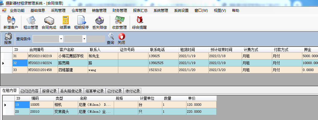Image resolution: width=318 pixels, height=120 pixels.
Task: Open the 系统管理 menu
Action: click(x=161, y=11)
